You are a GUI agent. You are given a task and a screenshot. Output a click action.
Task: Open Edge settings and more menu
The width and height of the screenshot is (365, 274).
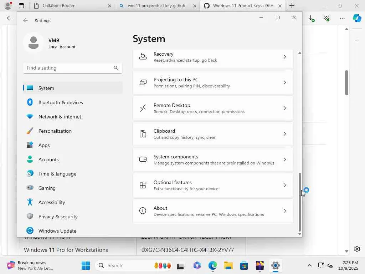342,18
